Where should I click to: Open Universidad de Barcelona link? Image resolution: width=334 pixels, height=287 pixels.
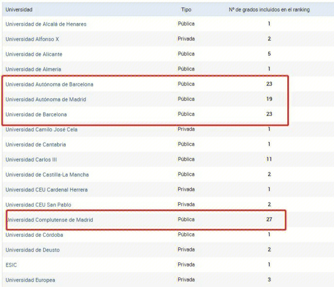click(36, 115)
